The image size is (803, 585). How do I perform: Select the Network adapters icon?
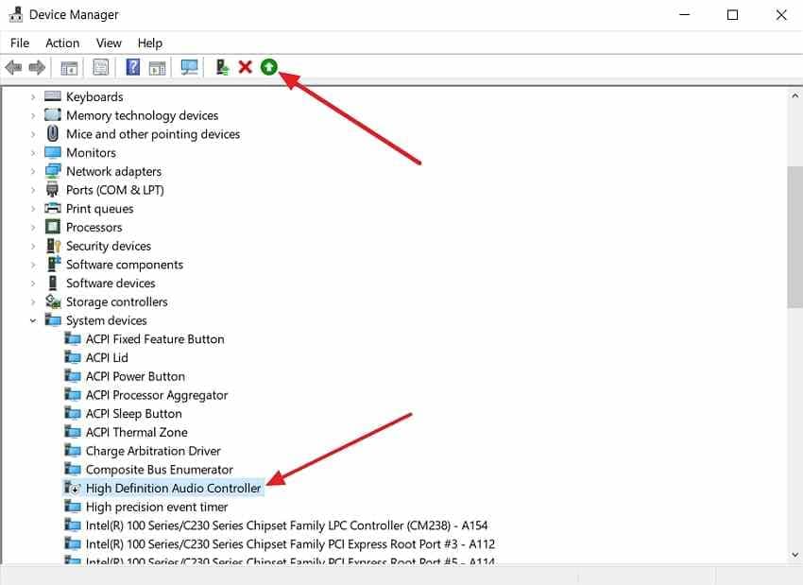click(x=53, y=171)
